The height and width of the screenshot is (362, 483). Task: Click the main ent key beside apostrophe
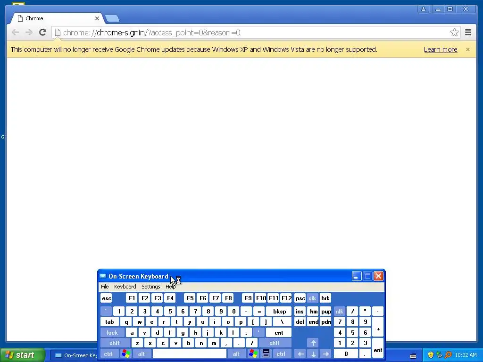click(x=279, y=333)
